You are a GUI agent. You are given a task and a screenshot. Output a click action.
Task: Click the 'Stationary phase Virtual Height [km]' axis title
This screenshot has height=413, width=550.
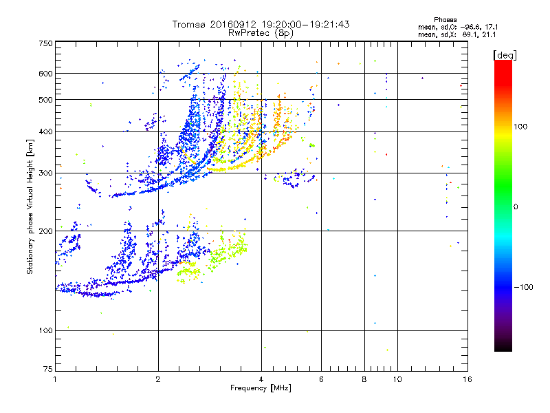30,206
